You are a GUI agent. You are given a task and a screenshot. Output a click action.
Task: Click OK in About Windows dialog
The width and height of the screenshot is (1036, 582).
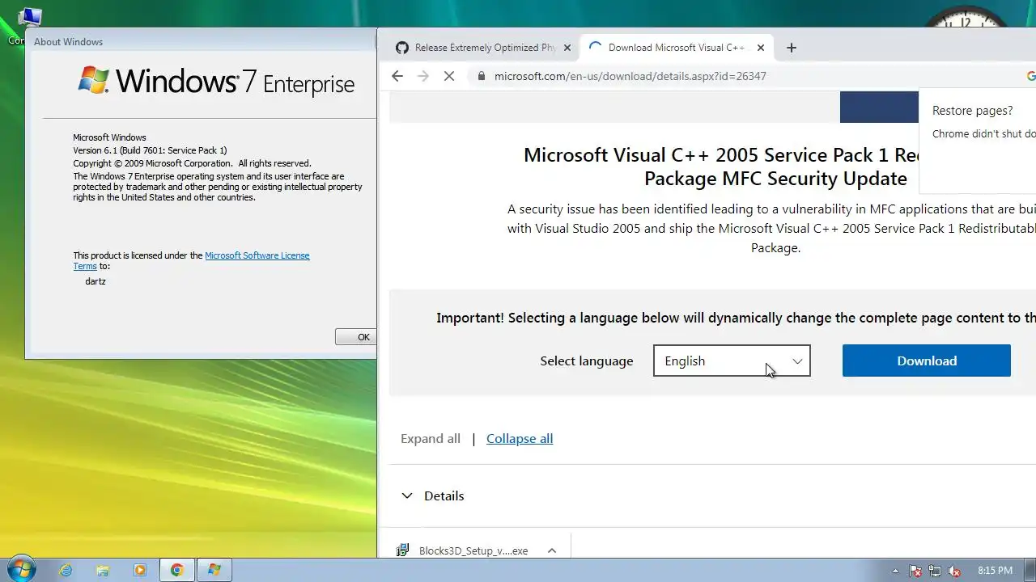coord(357,337)
